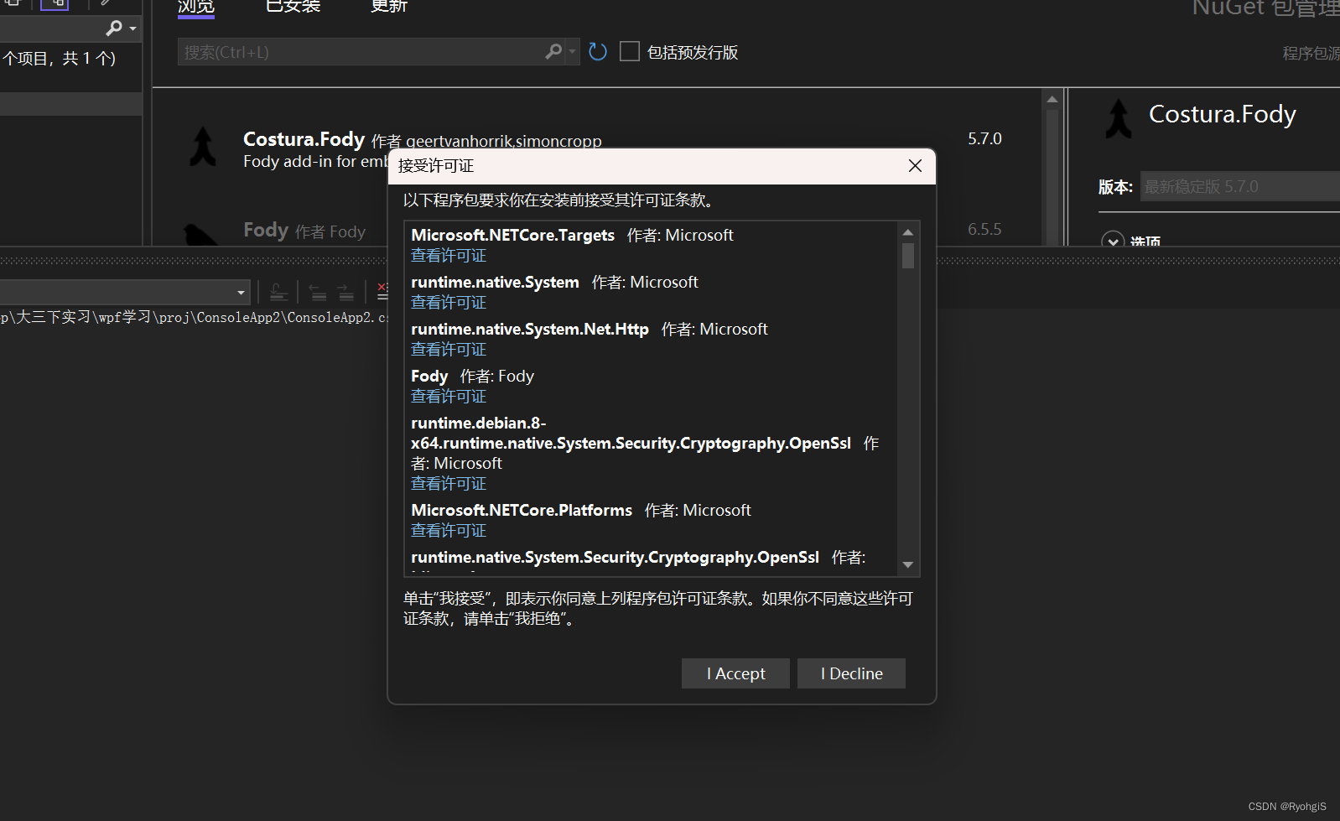Click the next message icon in output toolbar
Image resolution: width=1340 pixels, height=821 pixels.
pos(345,293)
